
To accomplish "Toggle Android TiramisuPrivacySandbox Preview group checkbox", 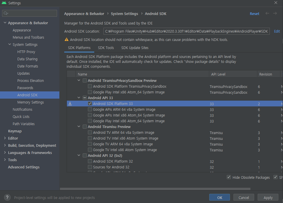I will coord(85,80).
